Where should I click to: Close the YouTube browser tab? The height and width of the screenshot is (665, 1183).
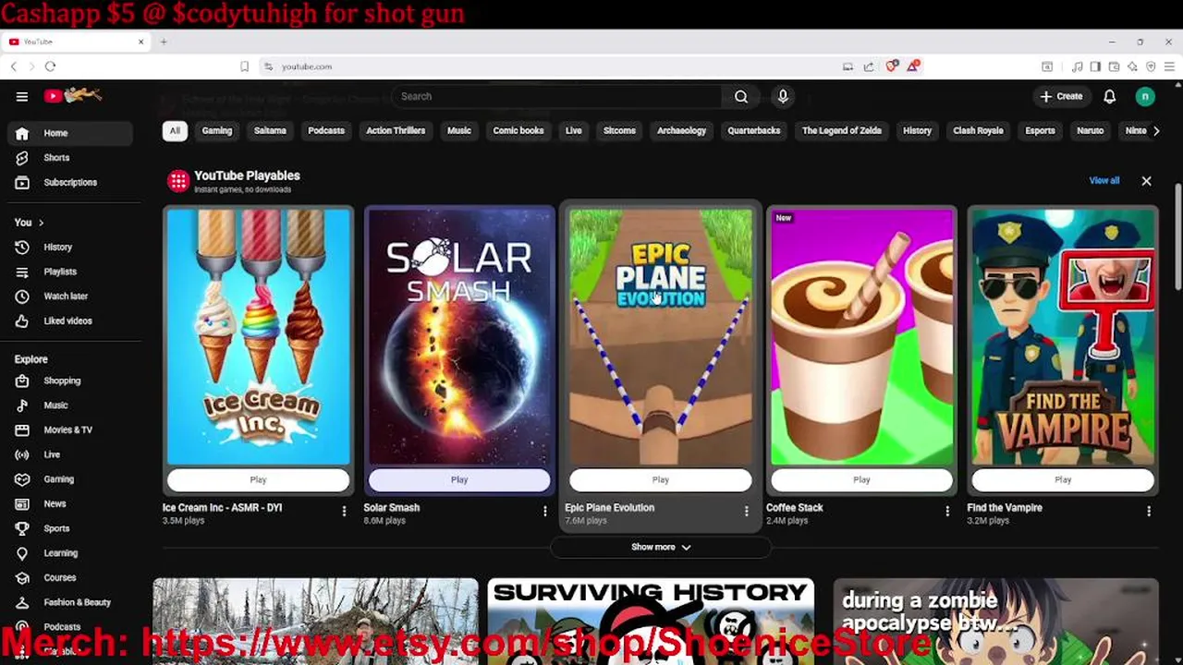(140, 42)
